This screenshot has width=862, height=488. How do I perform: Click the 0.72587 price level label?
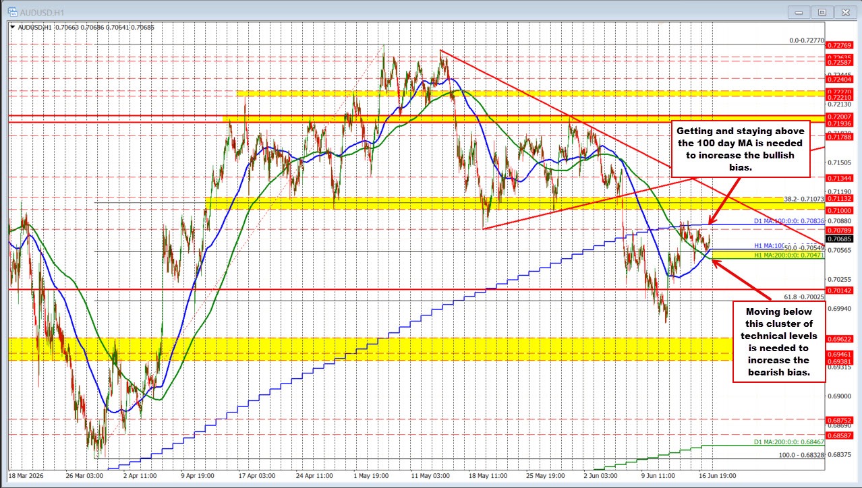[x=839, y=62]
